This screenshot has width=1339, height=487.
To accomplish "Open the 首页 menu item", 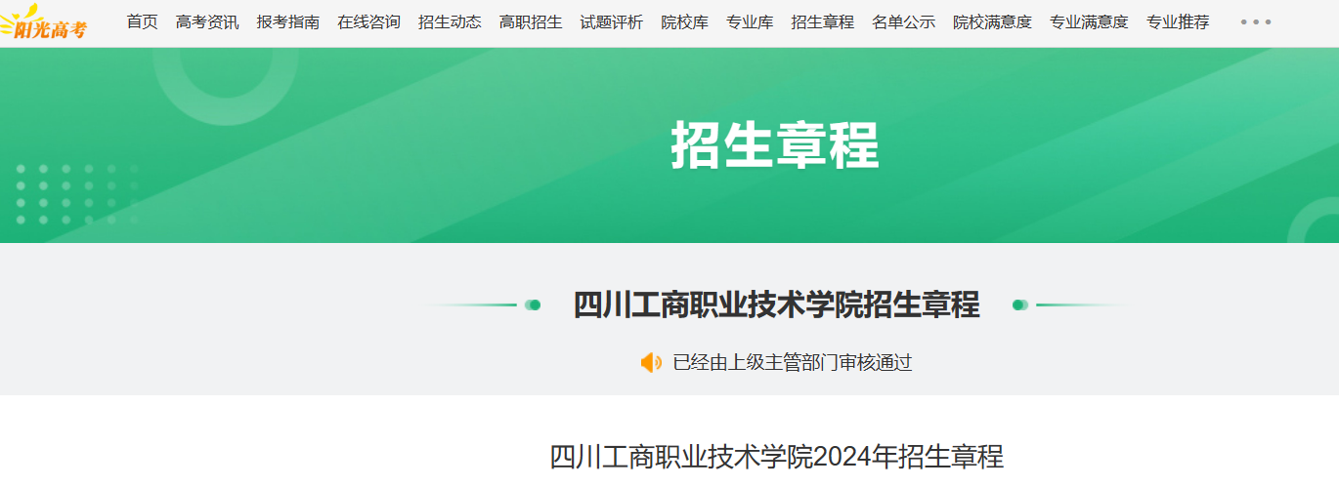I will click(x=143, y=21).
